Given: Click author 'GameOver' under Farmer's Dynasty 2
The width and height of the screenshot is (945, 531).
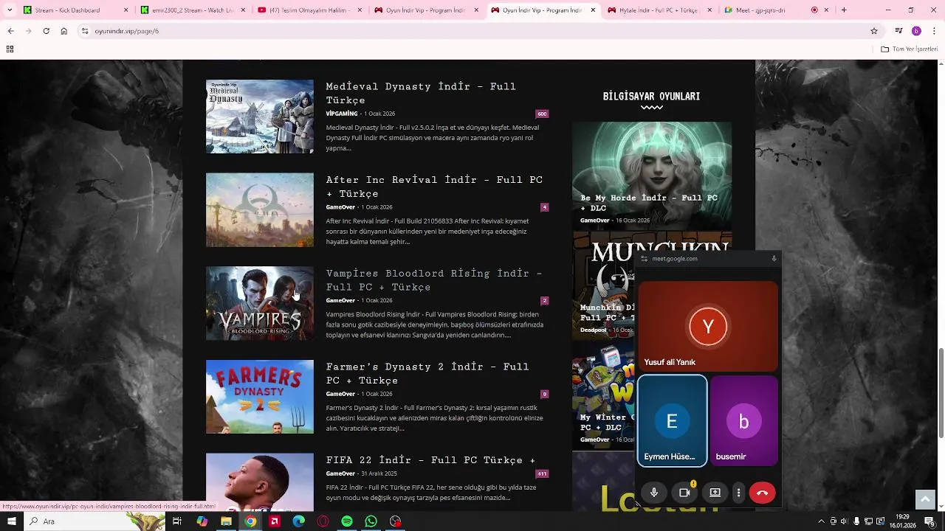Looking at the screenshot, I should pos(340,394).
